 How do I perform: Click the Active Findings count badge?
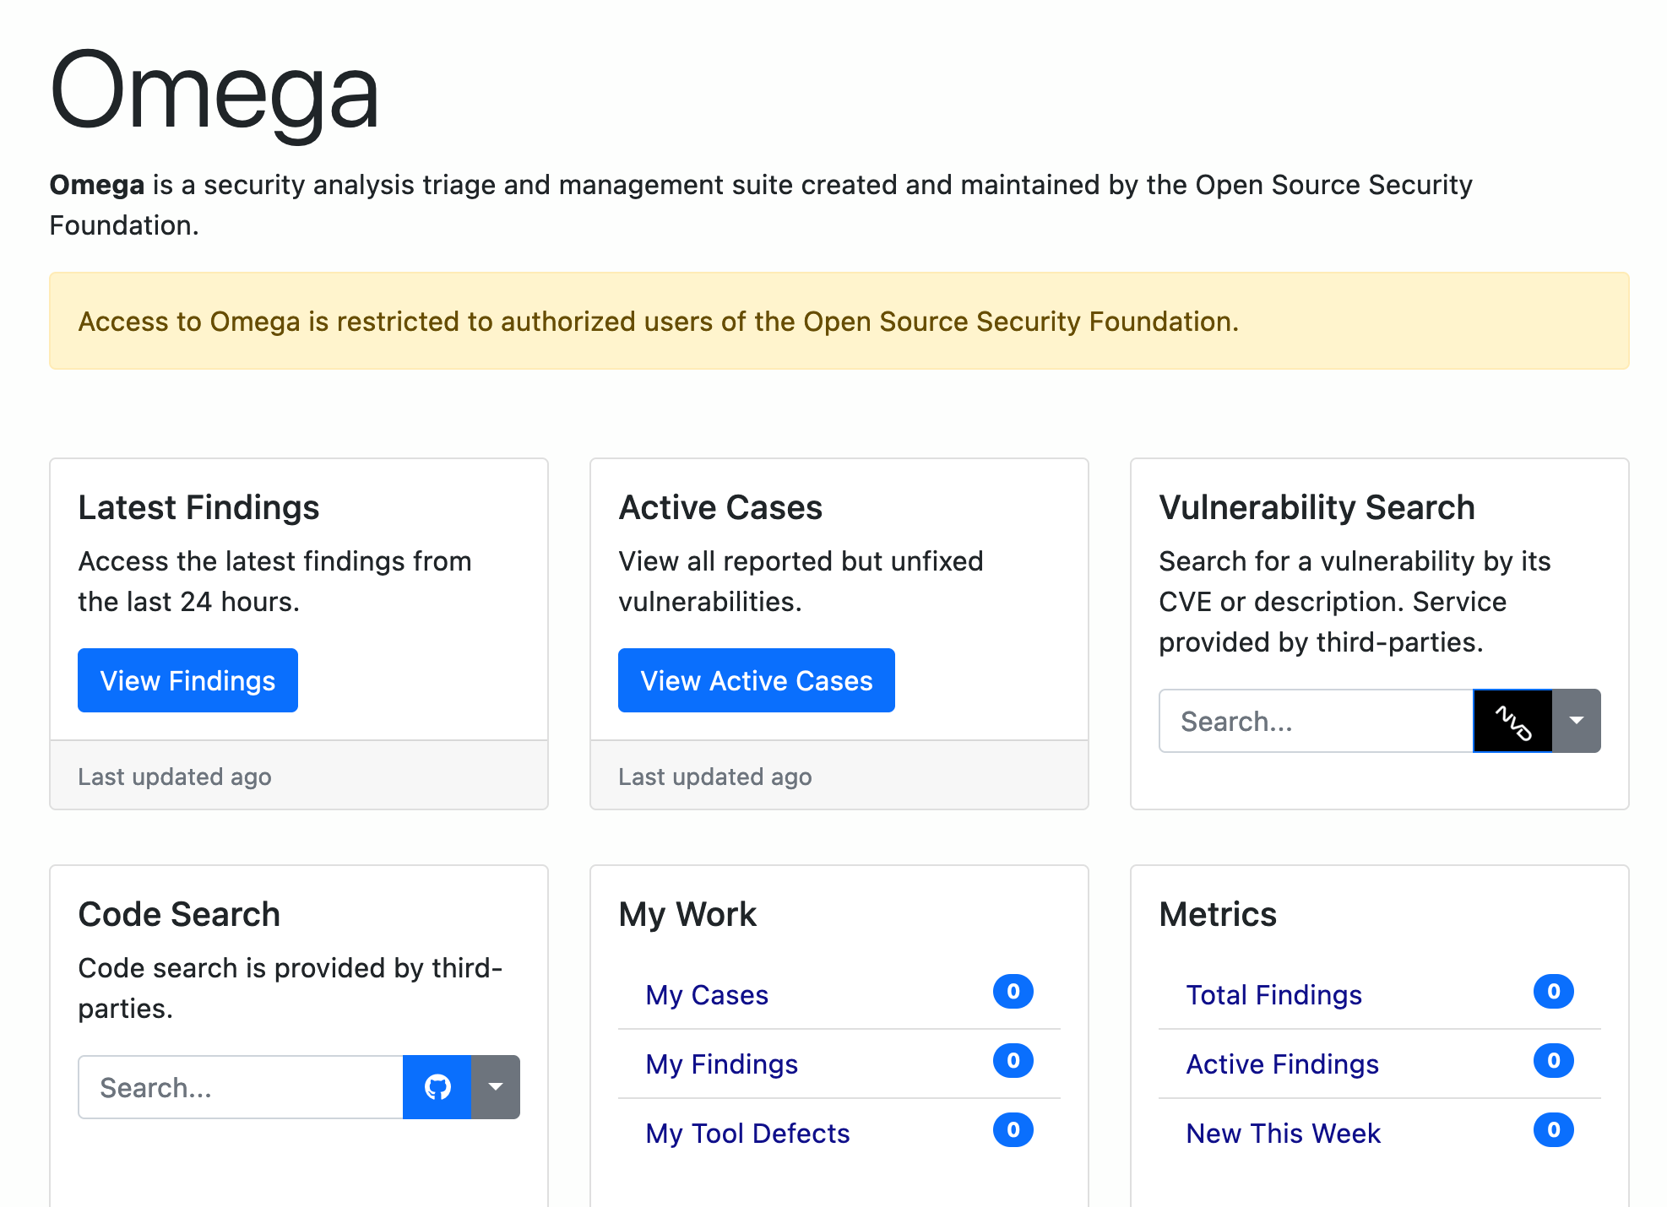(1553, 1061)
